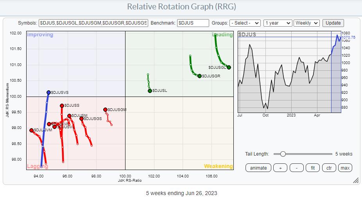Open the Groups select dropdown
Screen dimensions: 362x197
245,23
